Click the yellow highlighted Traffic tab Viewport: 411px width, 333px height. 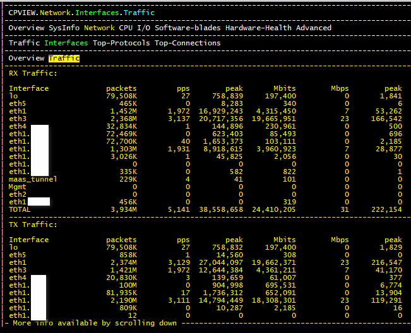coord(64,59)
